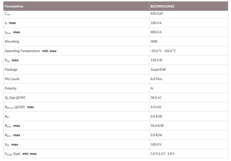231x161 pixels.
Task: Select the Coss parameter label
Action: tap(8, 14)
